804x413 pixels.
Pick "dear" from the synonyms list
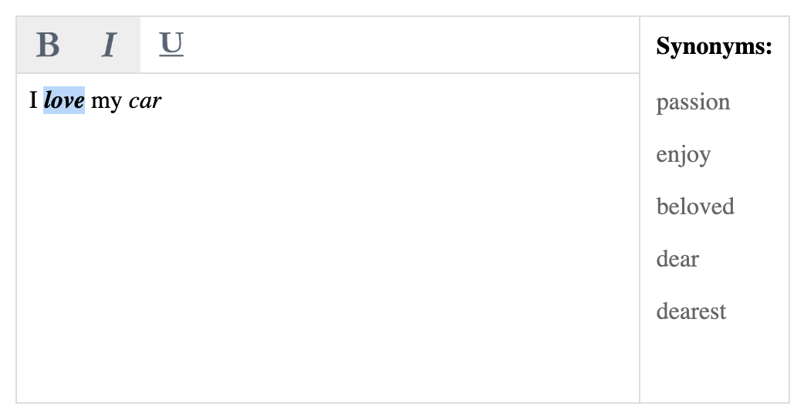(677, 259)
